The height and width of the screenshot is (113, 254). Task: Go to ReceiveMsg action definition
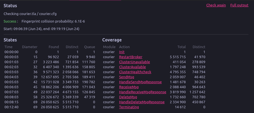tap(129, 87)
